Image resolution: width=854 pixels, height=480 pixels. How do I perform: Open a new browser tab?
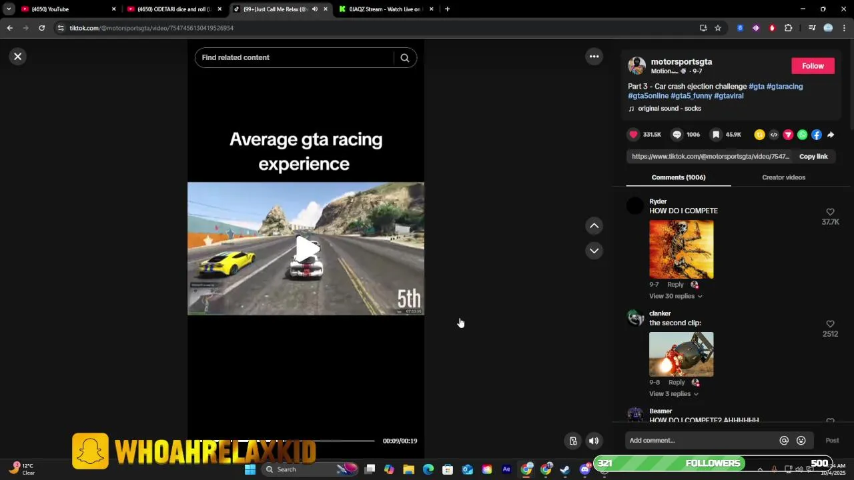click(x=447, y=9)
